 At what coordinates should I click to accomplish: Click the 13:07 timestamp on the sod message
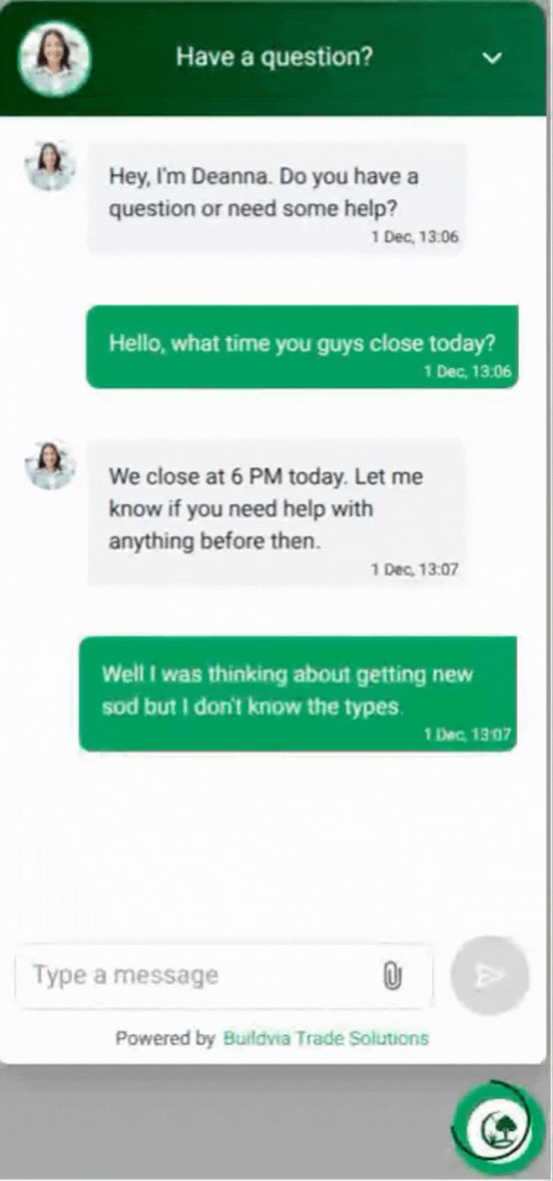coord(467,734)
